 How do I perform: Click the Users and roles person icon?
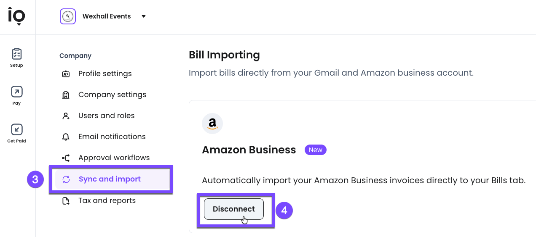pos(66,116)
